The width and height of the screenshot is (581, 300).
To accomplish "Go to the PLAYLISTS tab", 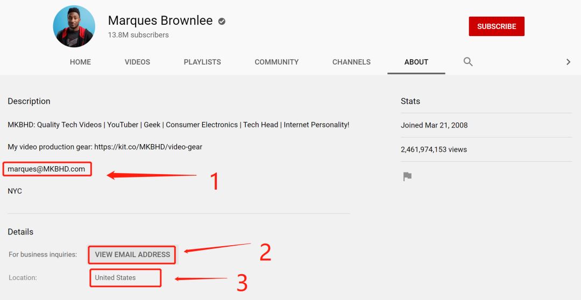I will [x=202, y=62].
